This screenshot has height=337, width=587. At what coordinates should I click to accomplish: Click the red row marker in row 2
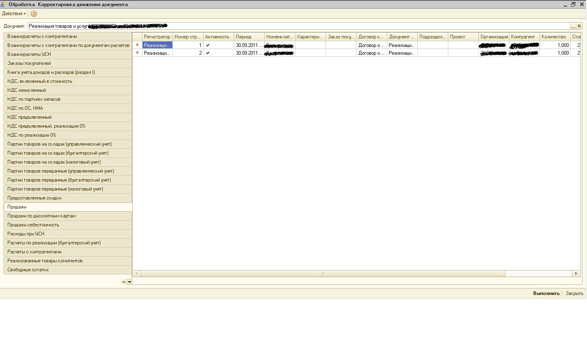pos(137,53)
